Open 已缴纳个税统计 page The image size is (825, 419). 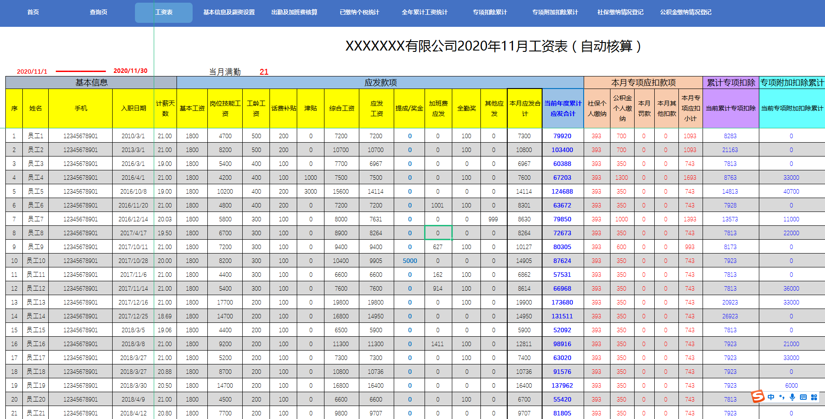click(359, 13)
